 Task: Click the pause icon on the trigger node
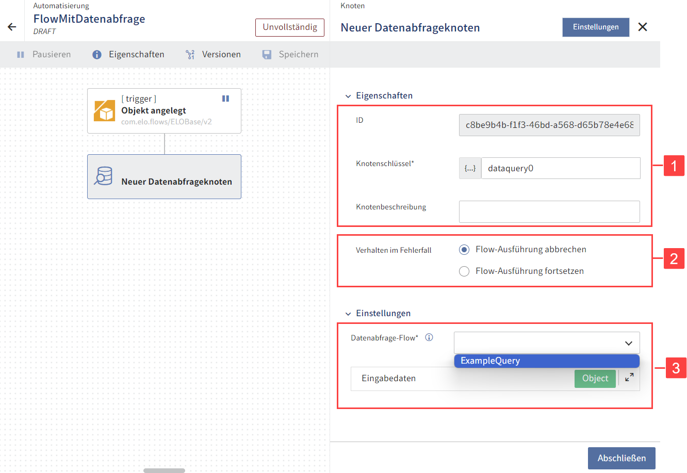(225, 98)
